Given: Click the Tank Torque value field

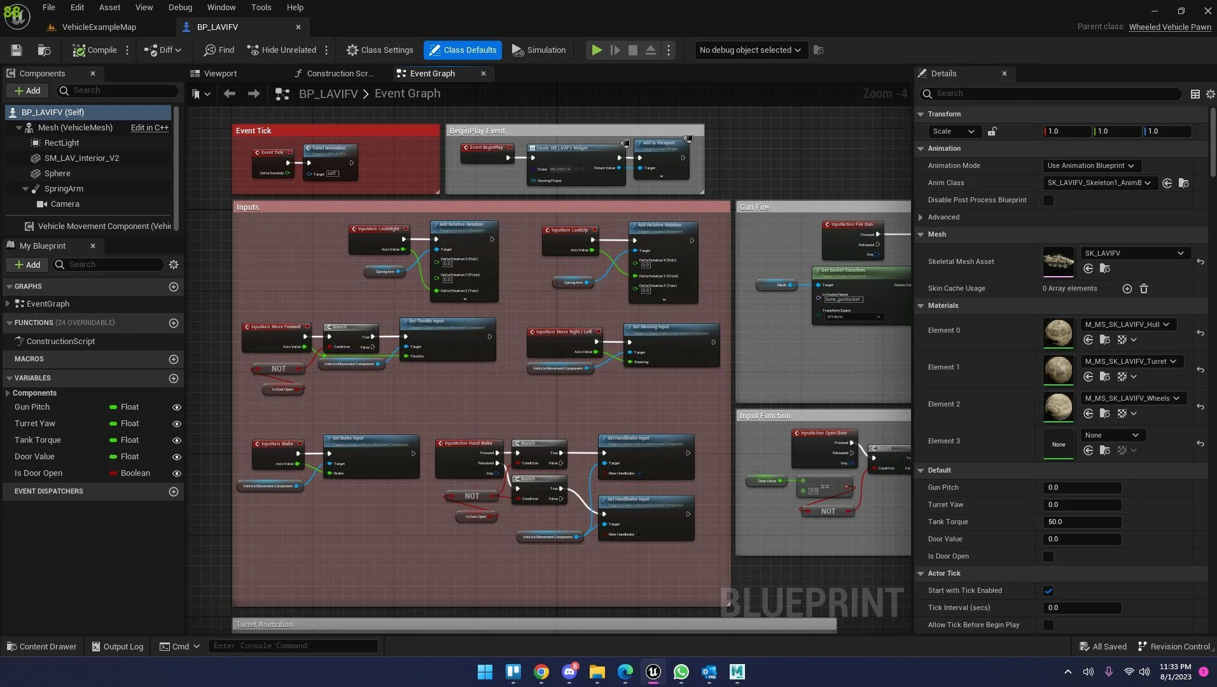Looking at the screenshot, I should click(1081, 522).
